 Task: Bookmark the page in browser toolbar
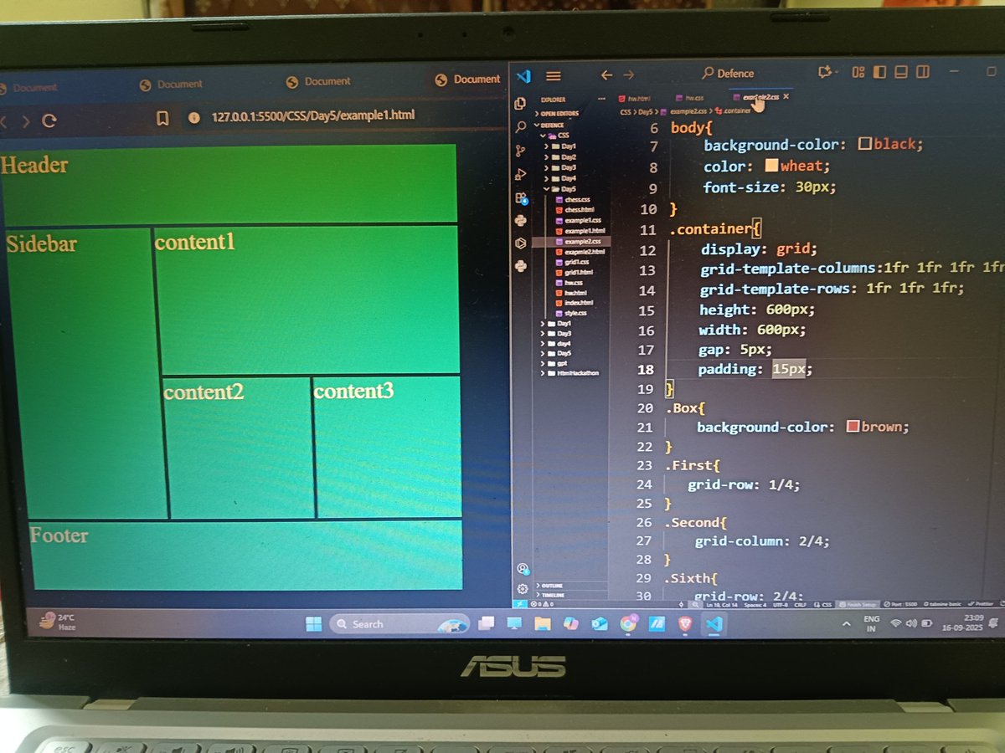point(162,118)
